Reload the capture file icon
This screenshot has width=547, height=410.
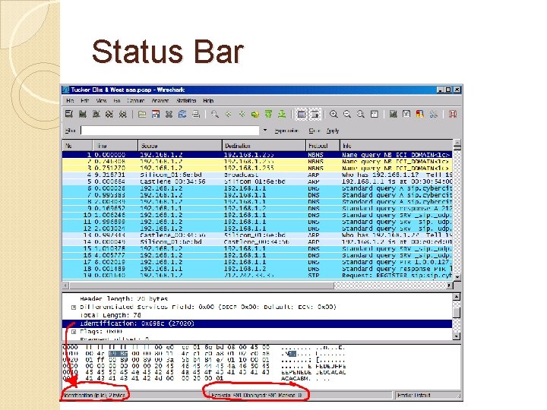[182, 114]
